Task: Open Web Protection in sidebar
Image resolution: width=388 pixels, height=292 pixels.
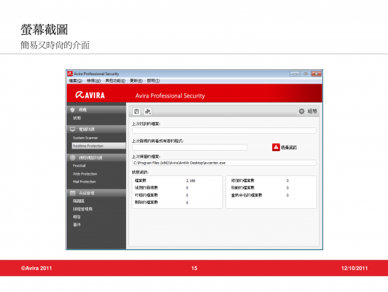Action: pyautogui.click(x=85, y=174)
